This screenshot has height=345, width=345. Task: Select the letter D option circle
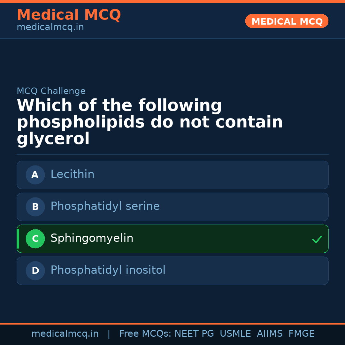pos(35,271)
